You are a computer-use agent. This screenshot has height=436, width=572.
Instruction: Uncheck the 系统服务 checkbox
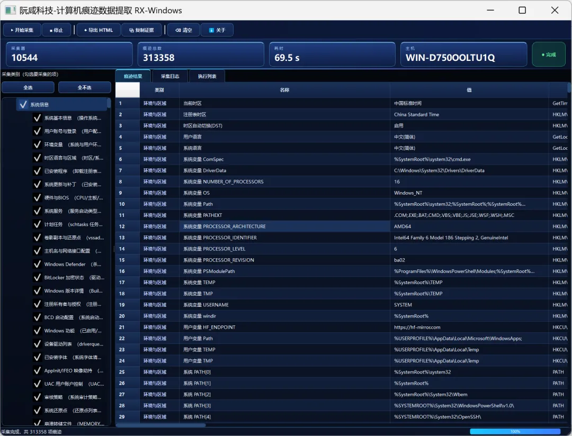click(37, 211)
